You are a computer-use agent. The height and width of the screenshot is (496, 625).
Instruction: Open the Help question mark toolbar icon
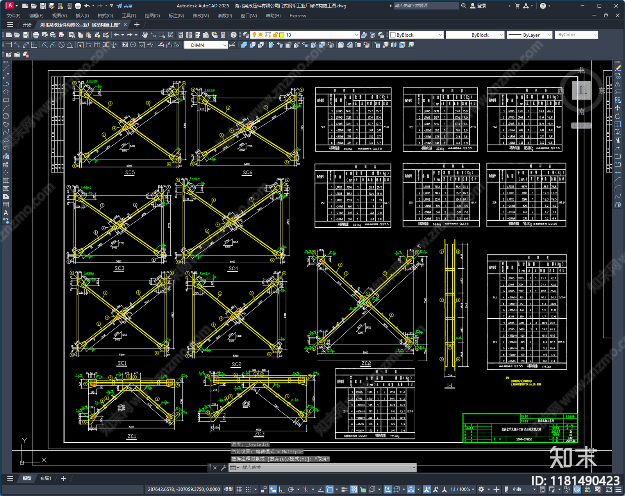point(233,35)
